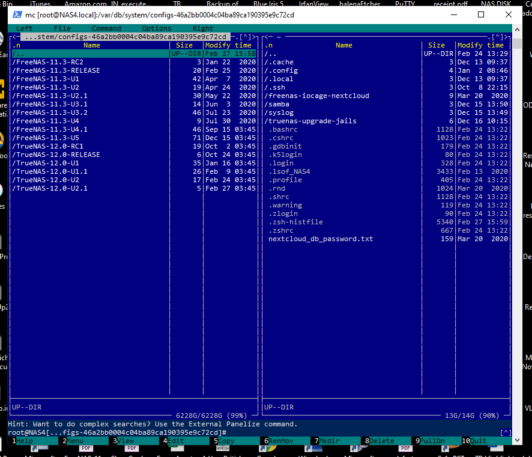Open the File menu
Image resolution: width=532 pixels, height=457 pixels.
click(x=62, y=28)
